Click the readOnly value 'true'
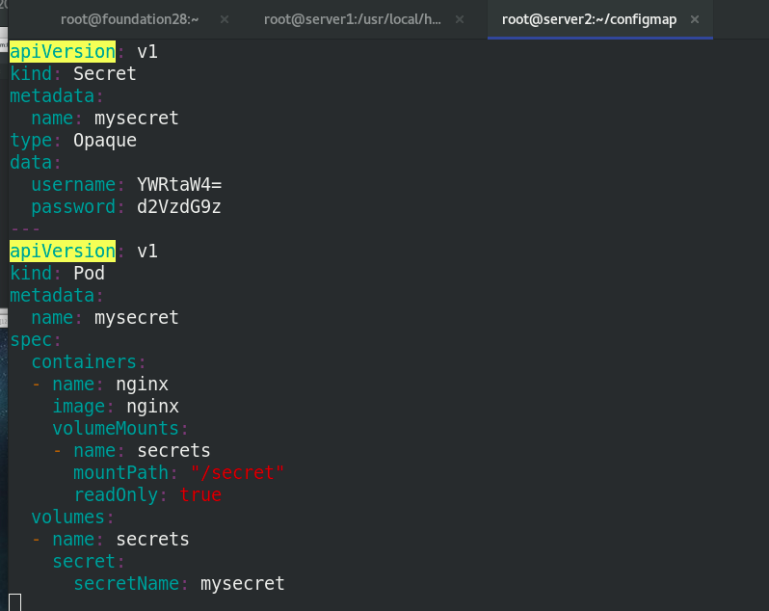769x611 pixels. pos(200,494)
